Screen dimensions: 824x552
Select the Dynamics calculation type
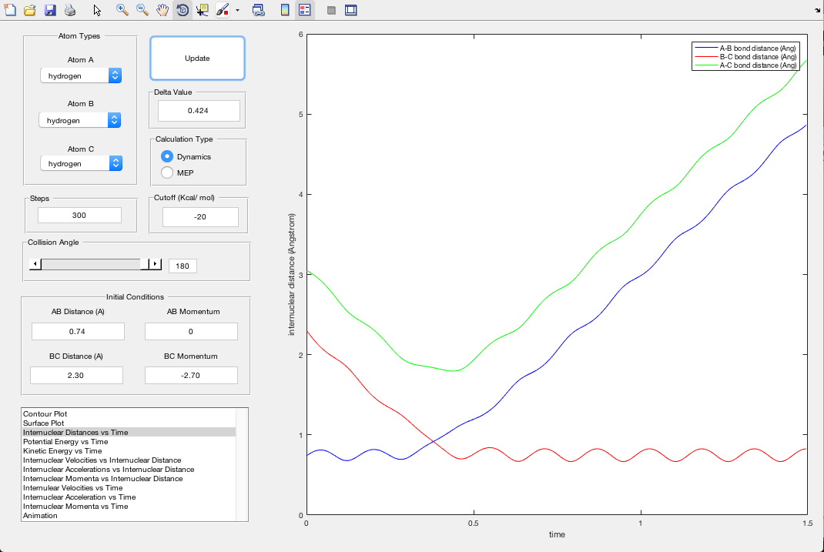pos(167,156)
